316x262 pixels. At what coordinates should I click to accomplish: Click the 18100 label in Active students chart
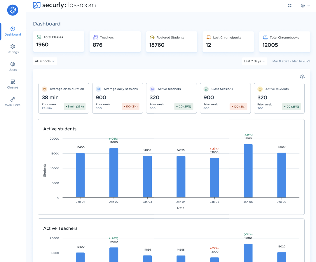point(248,138)
